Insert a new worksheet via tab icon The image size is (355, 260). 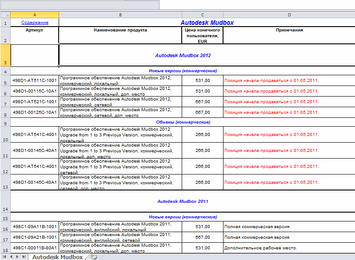click(x=94, y=257)
